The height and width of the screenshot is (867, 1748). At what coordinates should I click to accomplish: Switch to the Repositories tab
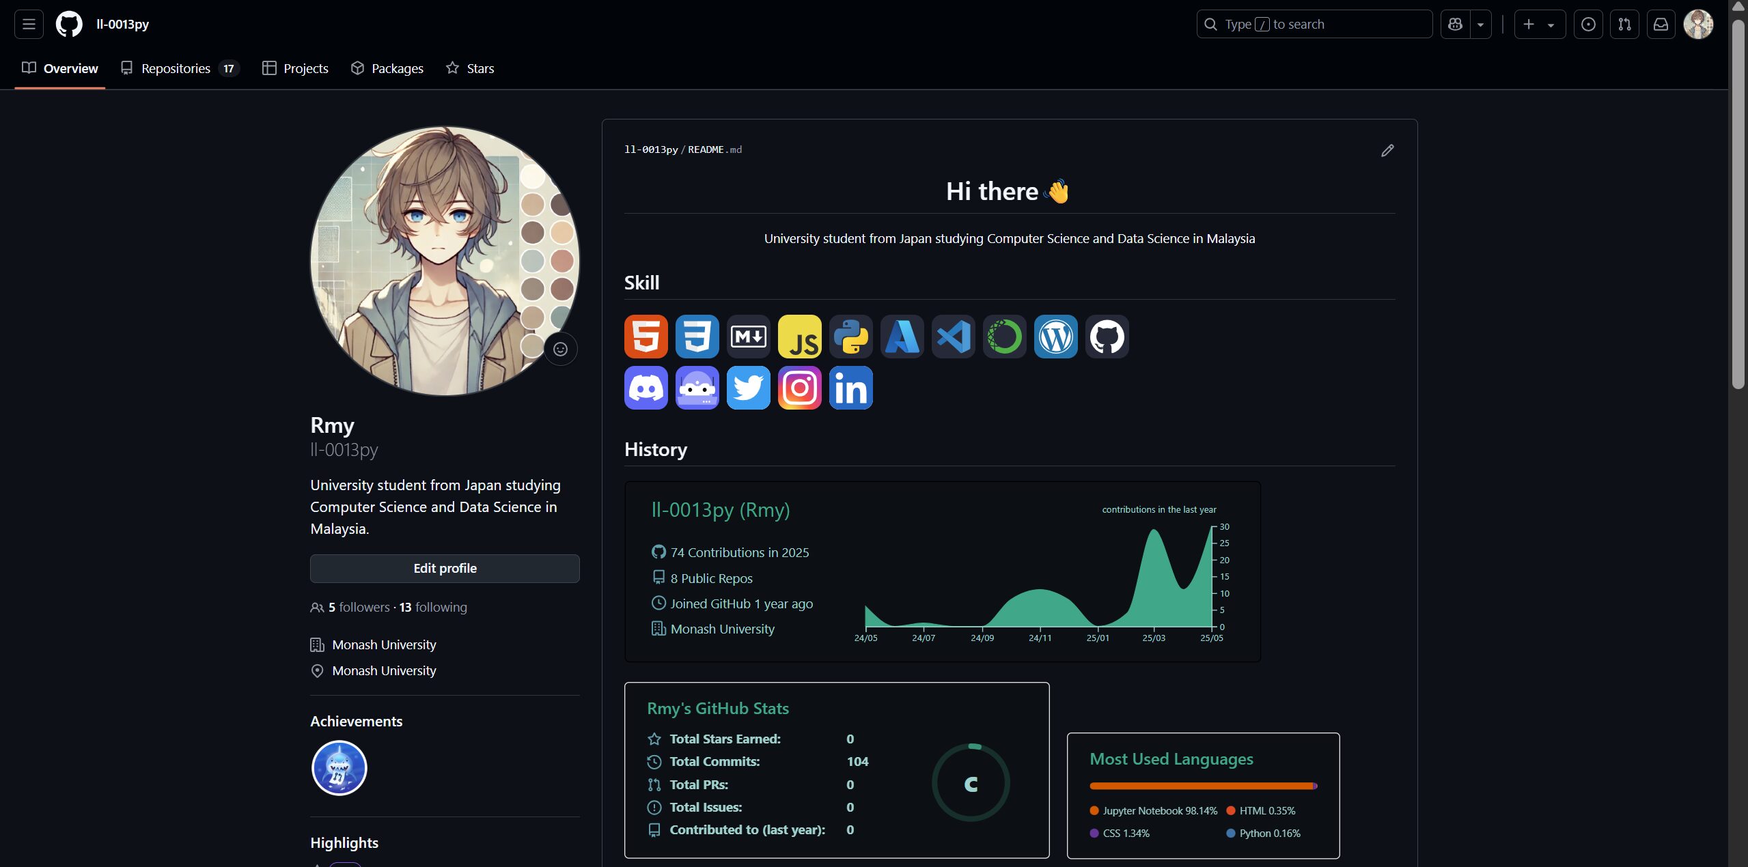click(180, 68)
